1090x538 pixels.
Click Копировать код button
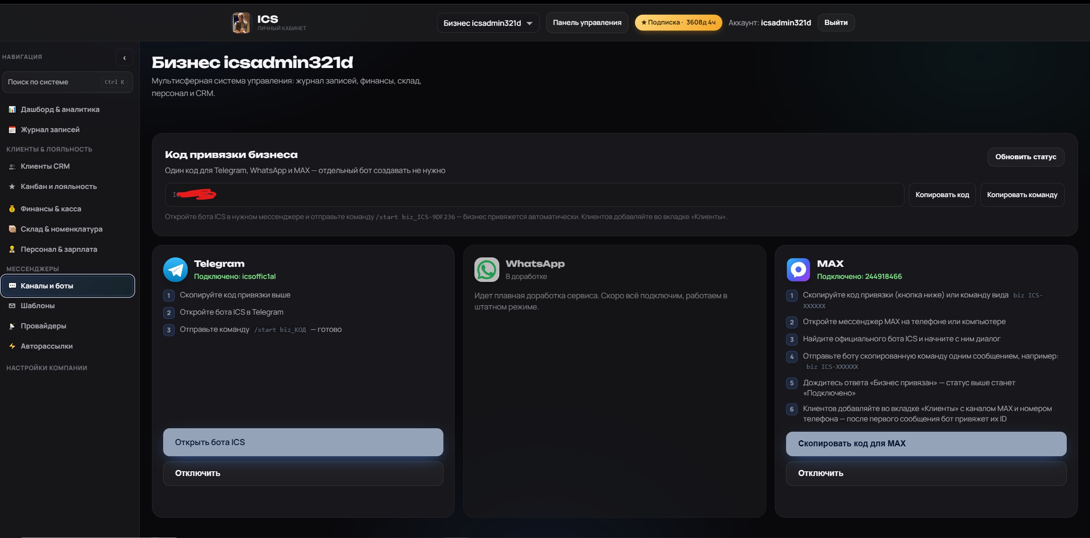pos(942,195)
